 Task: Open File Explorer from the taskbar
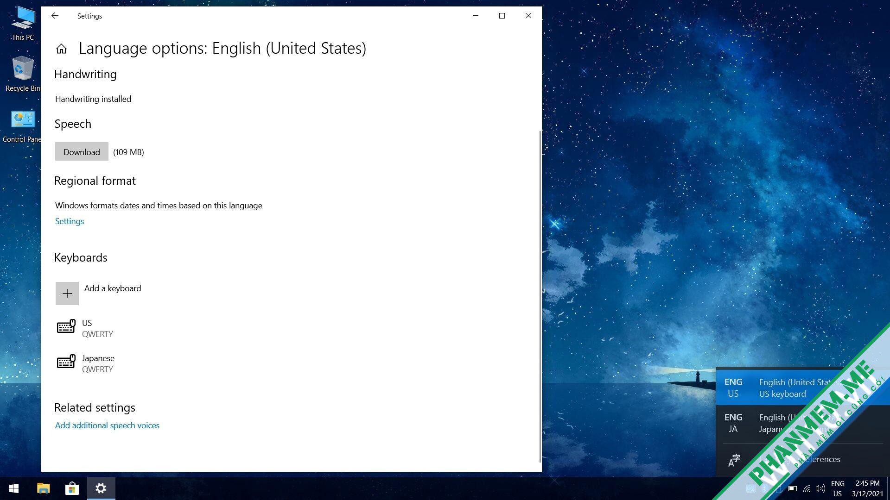pyautogui.click(x=43, y=488)
